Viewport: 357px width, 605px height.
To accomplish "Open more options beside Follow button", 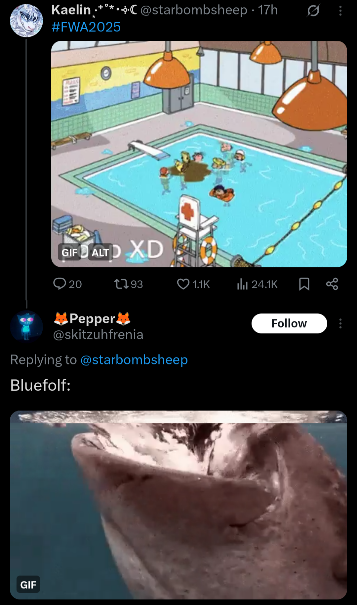I will click(x=340, y=323).
